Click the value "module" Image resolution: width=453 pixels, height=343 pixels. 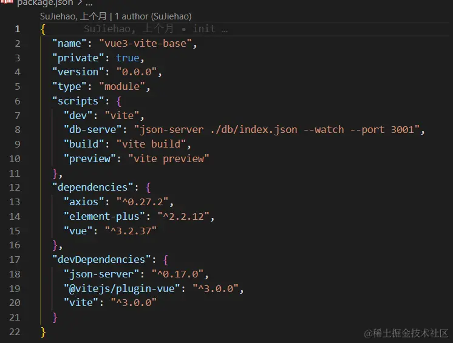pos(122,87)
